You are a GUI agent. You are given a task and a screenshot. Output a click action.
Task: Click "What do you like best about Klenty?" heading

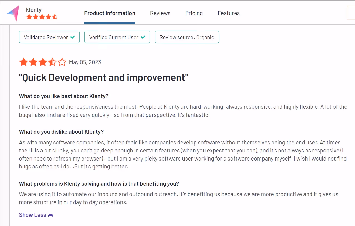click(x=64, y=96)
